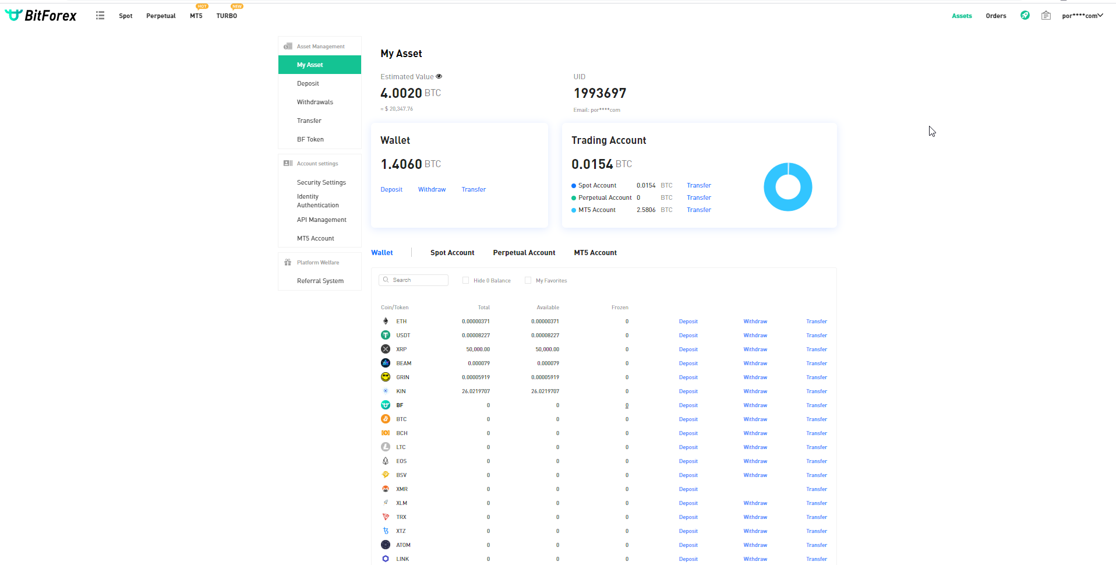Click the green rocket icon in header

click(1025, 16)
